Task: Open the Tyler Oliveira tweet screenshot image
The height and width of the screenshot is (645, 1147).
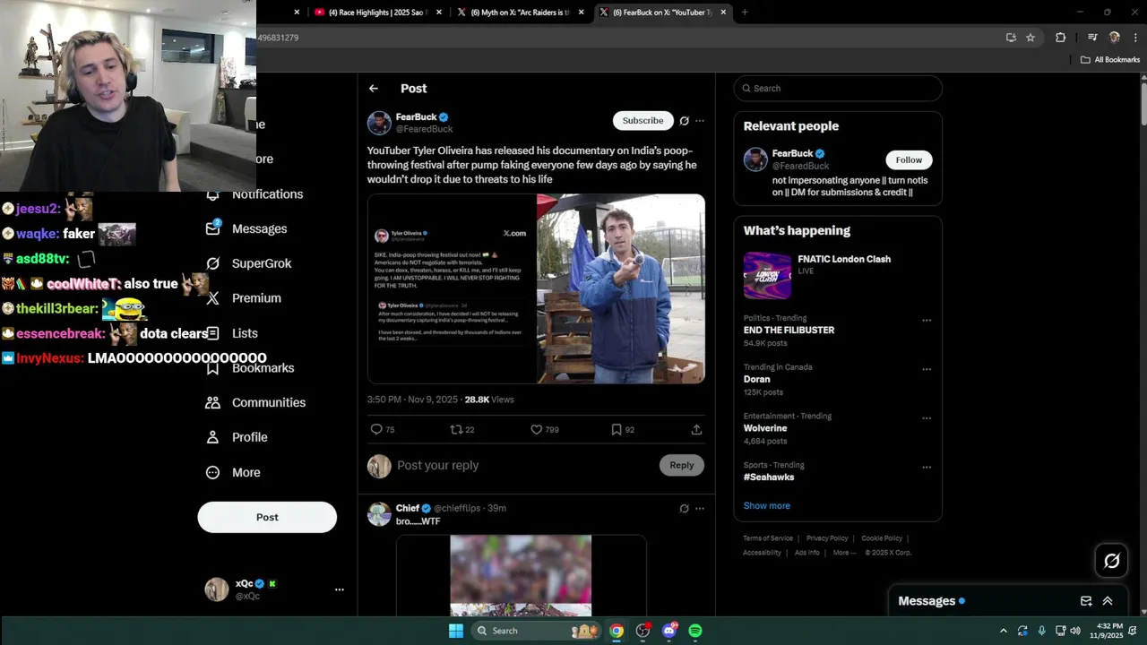Action: click(x=452, y=288)
